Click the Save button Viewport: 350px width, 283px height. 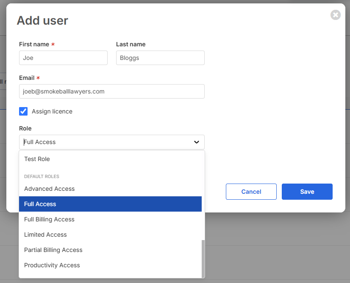point(307,192)
